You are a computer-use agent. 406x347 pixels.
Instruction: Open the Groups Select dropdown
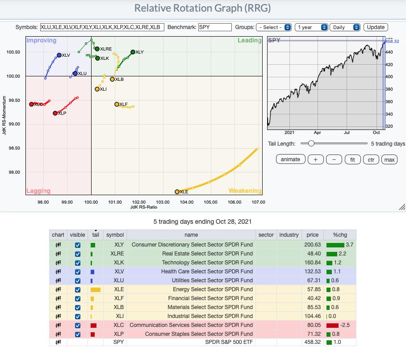point(274,27)
